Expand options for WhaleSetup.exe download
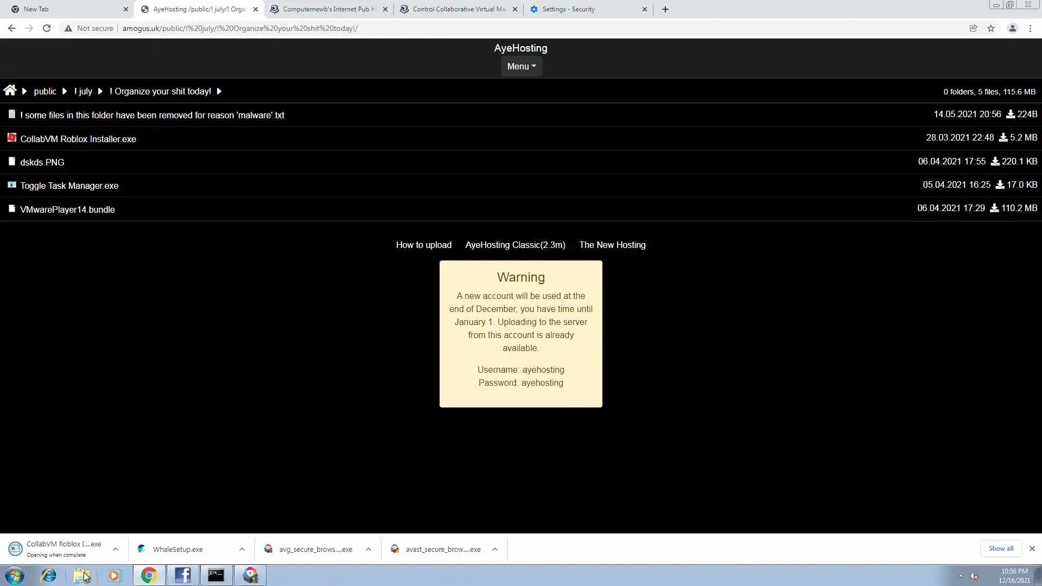The image size is (1042, 586). click(242, 549)
